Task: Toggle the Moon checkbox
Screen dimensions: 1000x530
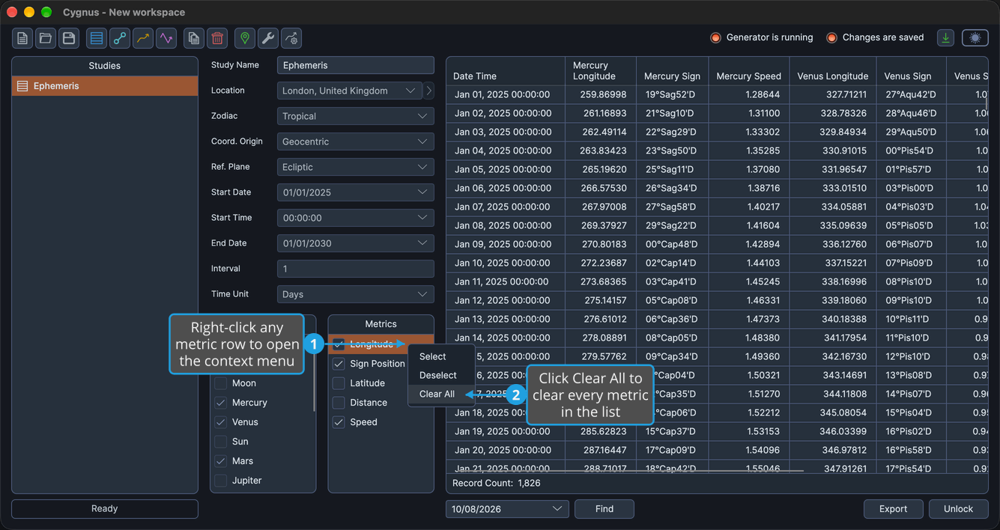Action: [x=221, y=383]
